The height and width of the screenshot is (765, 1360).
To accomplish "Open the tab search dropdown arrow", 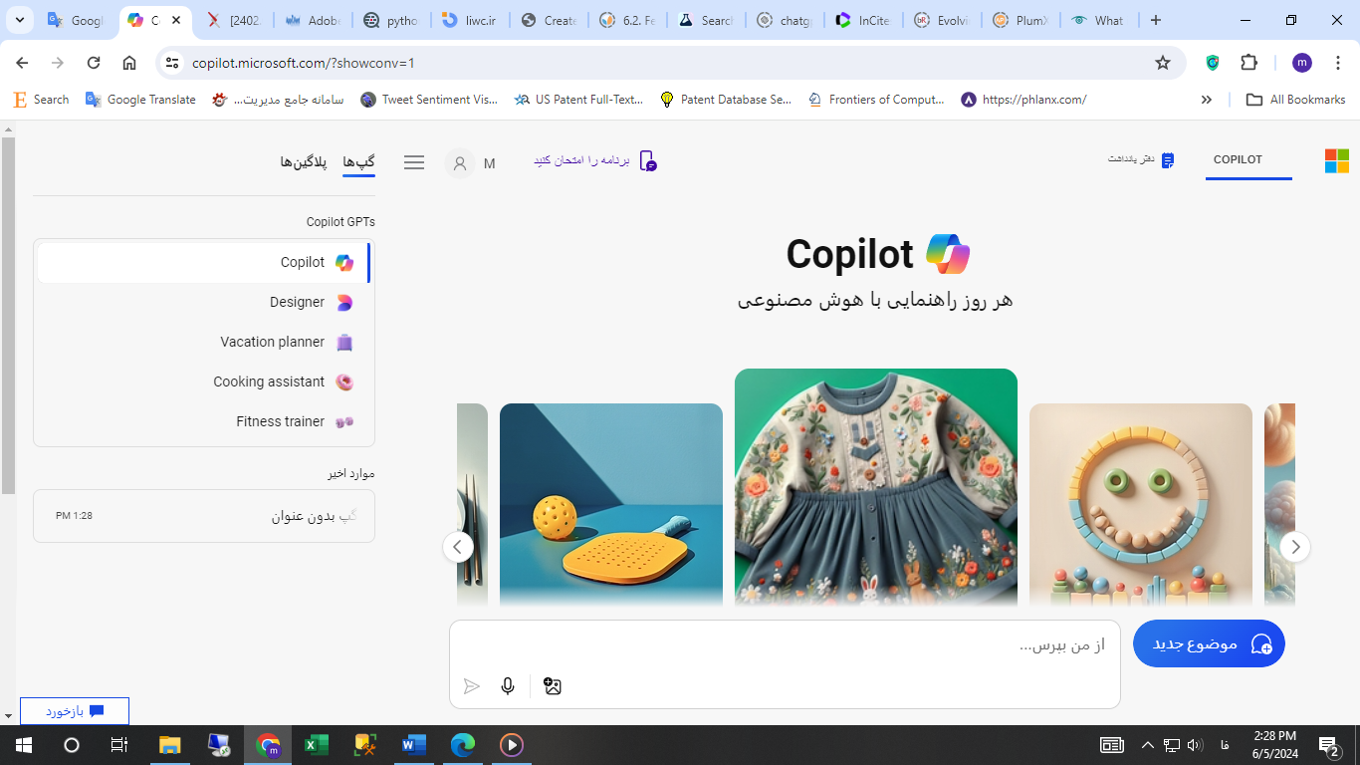I will (19, 20).
